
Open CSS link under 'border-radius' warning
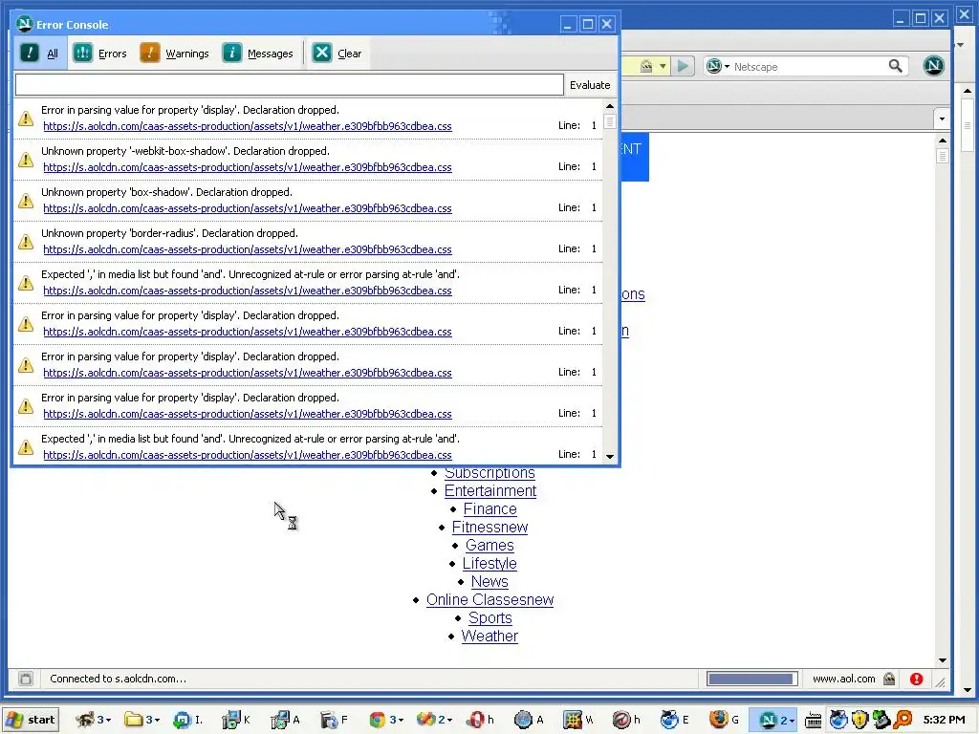248,249
